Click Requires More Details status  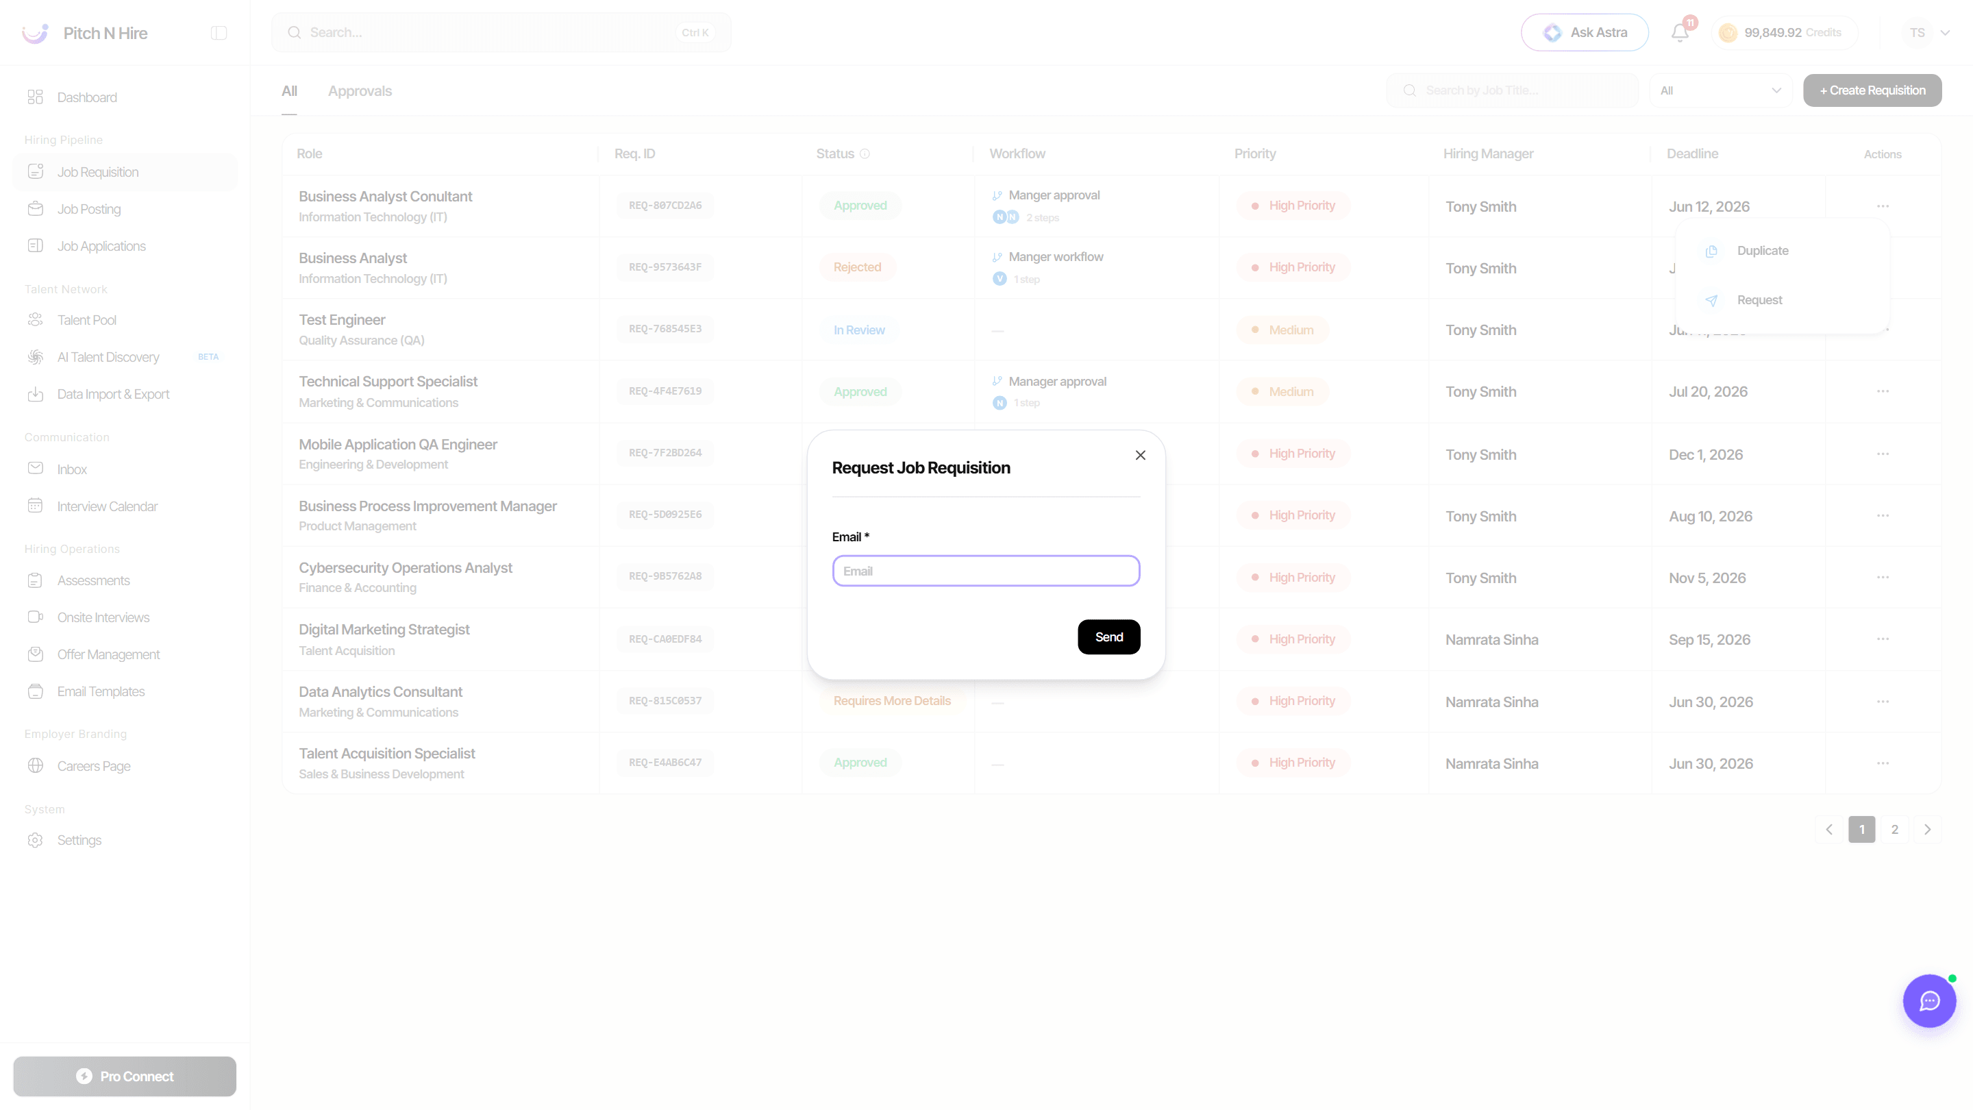pyautogui.click(x=891, y=701)
